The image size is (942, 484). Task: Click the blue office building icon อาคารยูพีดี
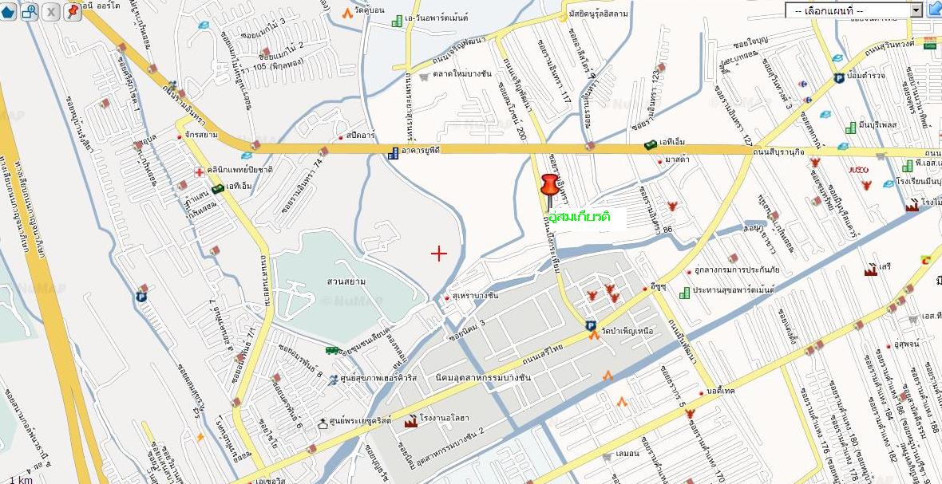pos(394,153)
